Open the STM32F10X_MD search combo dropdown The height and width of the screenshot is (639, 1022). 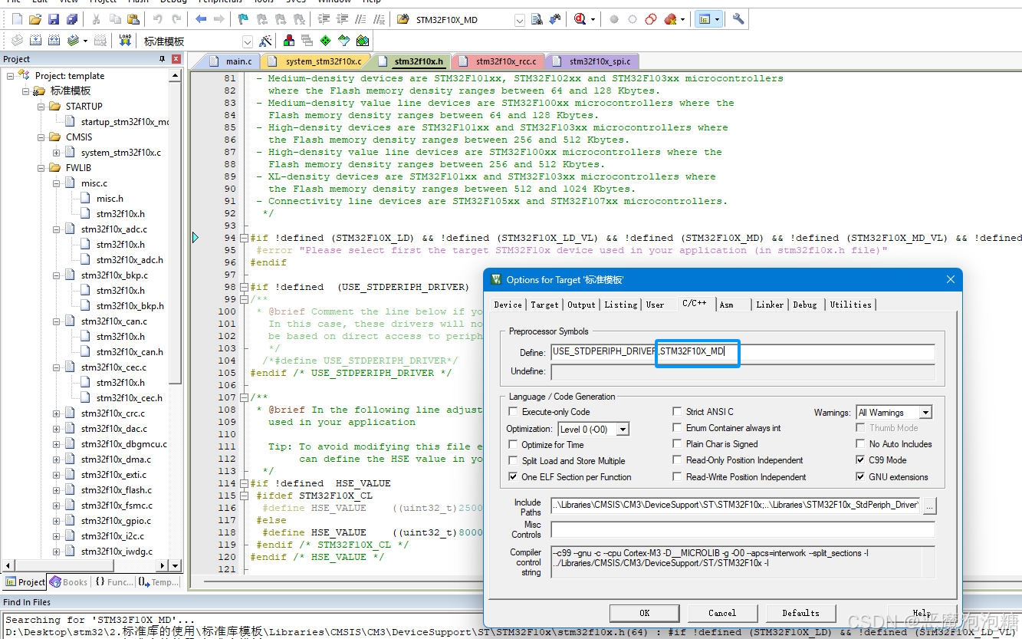(x=520, y=20)
